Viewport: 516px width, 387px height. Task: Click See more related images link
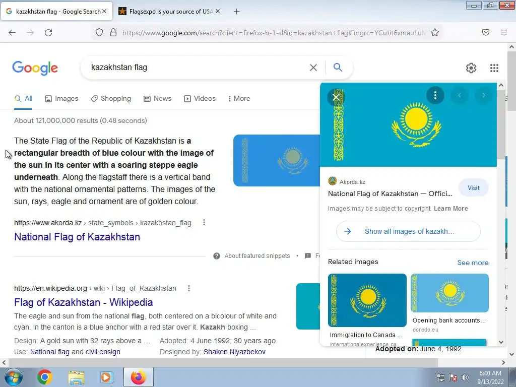[473, 263]
